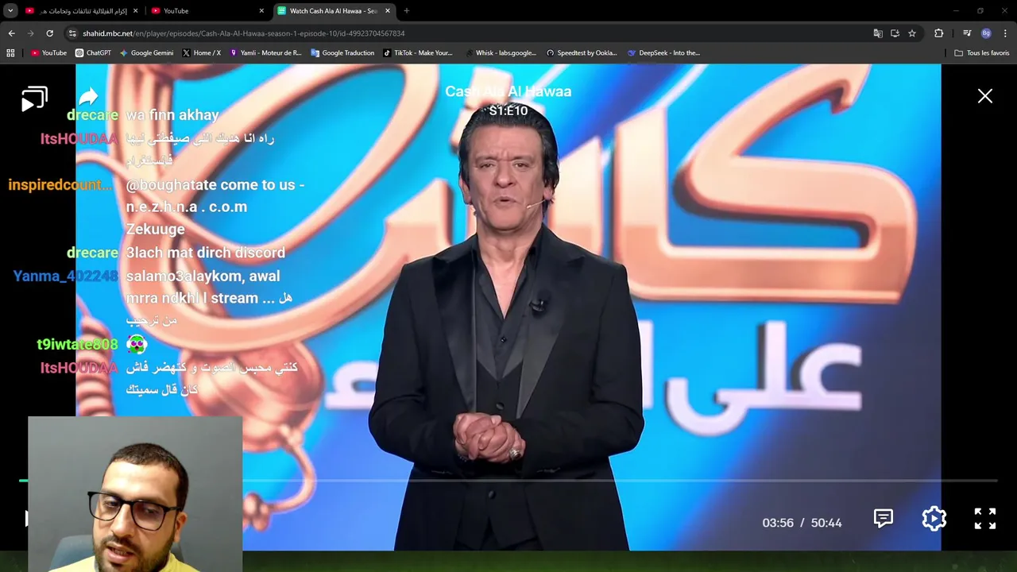The width and height of the screenshot is (1017, 572).
Task: Open the Chrome profile avatar
Action: (986, 33)
